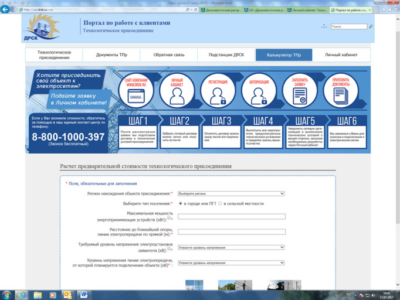Open power line voltage level dropdown
400x300 pixels.
(x=231, y=263)
